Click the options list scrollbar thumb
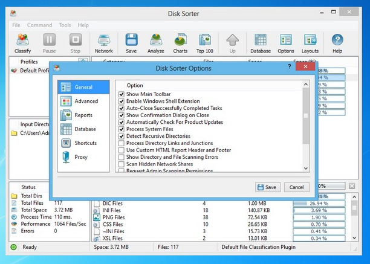The image size is (370, 264). point(306,115)
